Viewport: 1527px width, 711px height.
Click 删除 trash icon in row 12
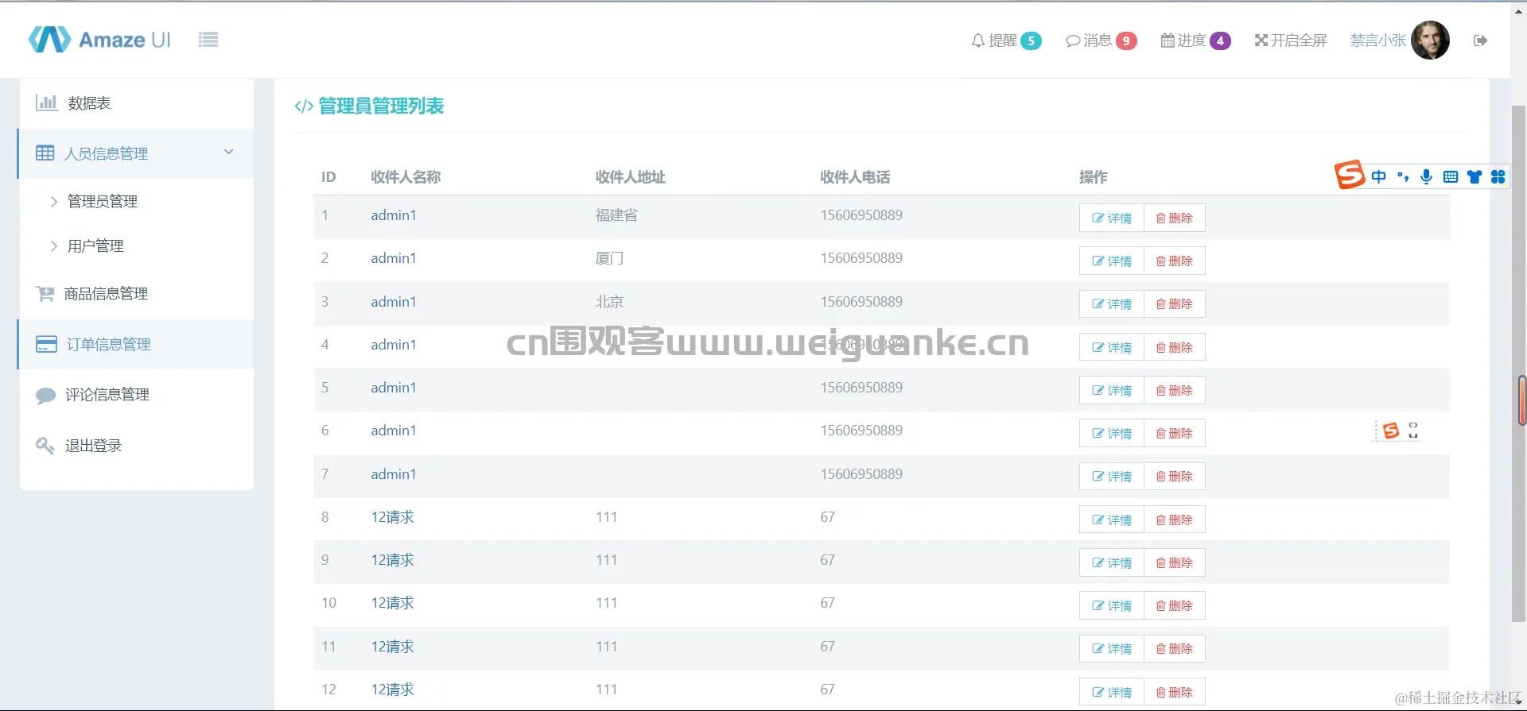point(1160,692)
